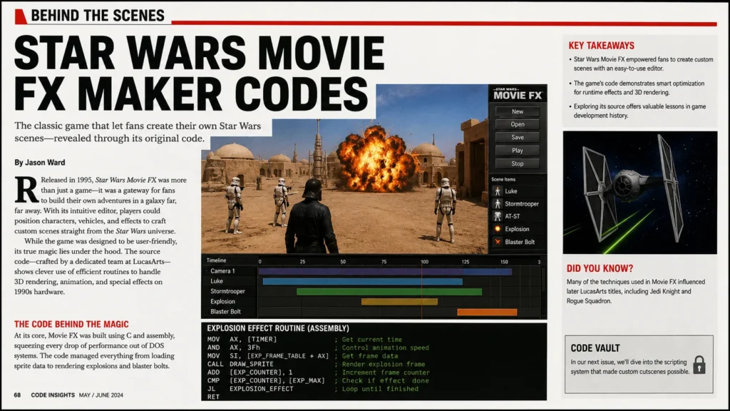The height and width of the screenshot is (411, 730).
Task: Click the Scene Items panel heading
Action: 503,179
